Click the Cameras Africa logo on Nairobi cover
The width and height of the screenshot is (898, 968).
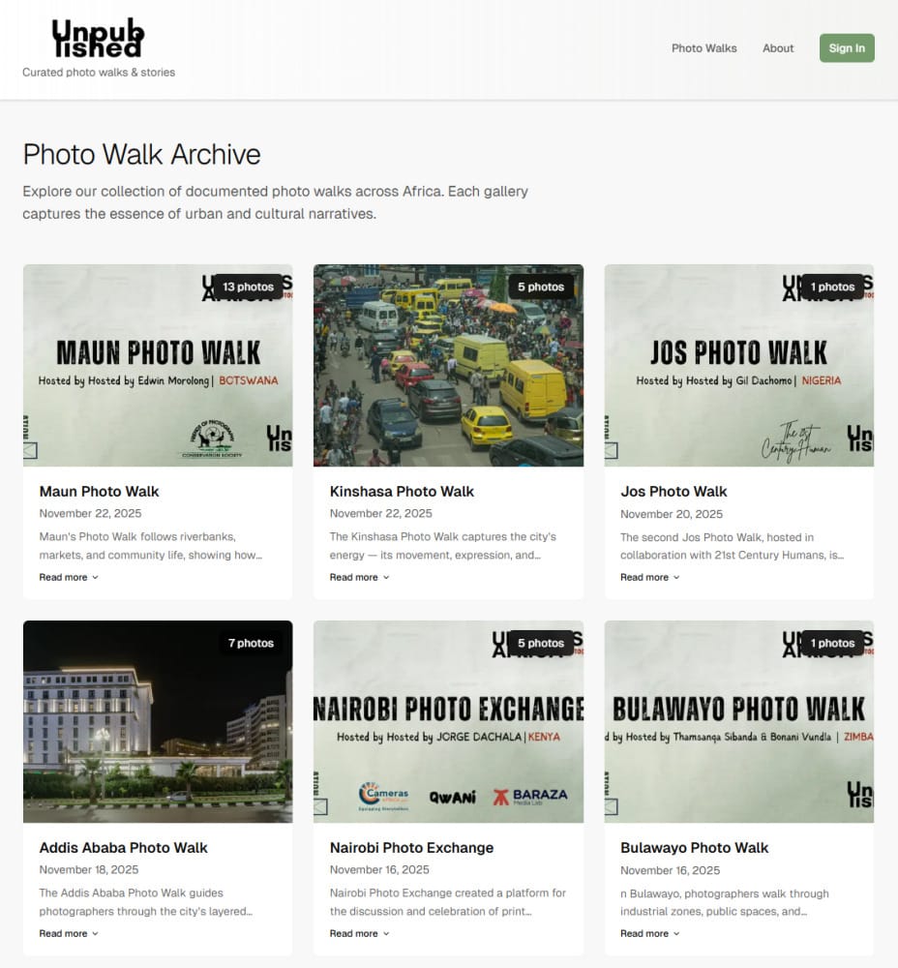(x=383, y=797)
